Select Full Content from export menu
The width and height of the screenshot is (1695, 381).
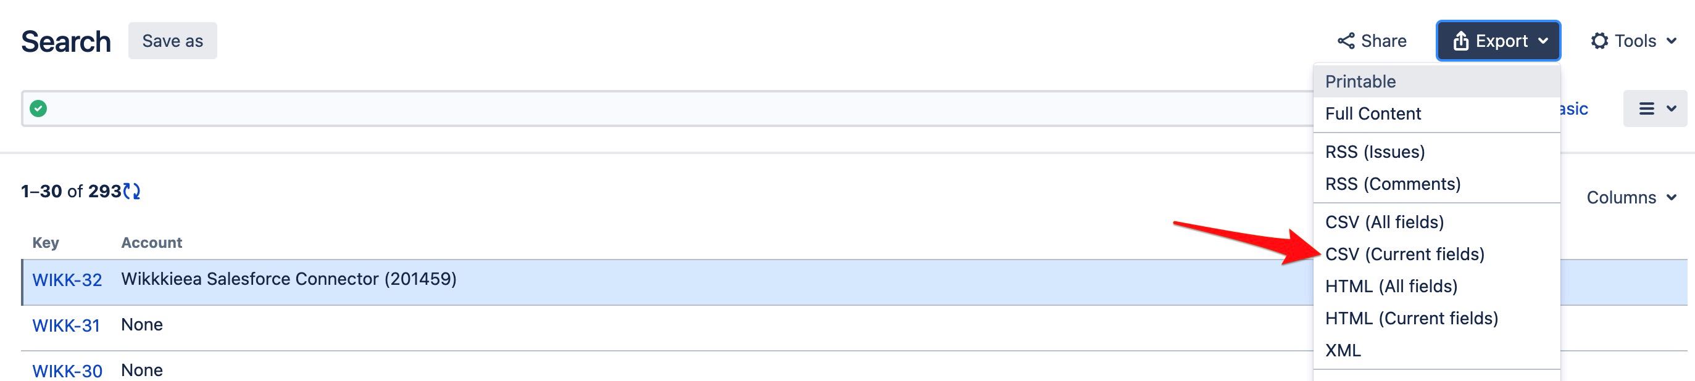1374,113
